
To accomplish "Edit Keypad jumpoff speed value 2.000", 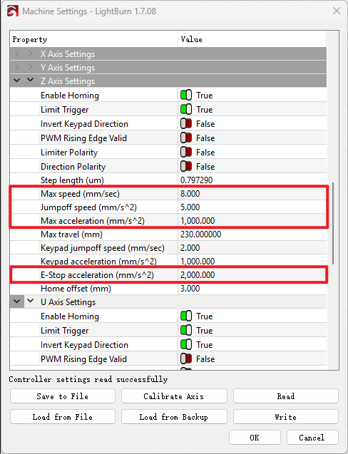I will pos(190,248).
